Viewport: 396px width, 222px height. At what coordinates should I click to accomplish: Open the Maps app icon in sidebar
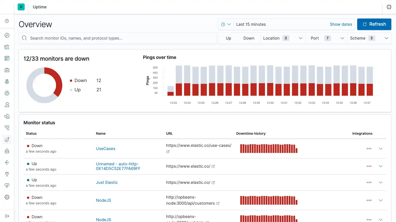[x=7, y=82]
